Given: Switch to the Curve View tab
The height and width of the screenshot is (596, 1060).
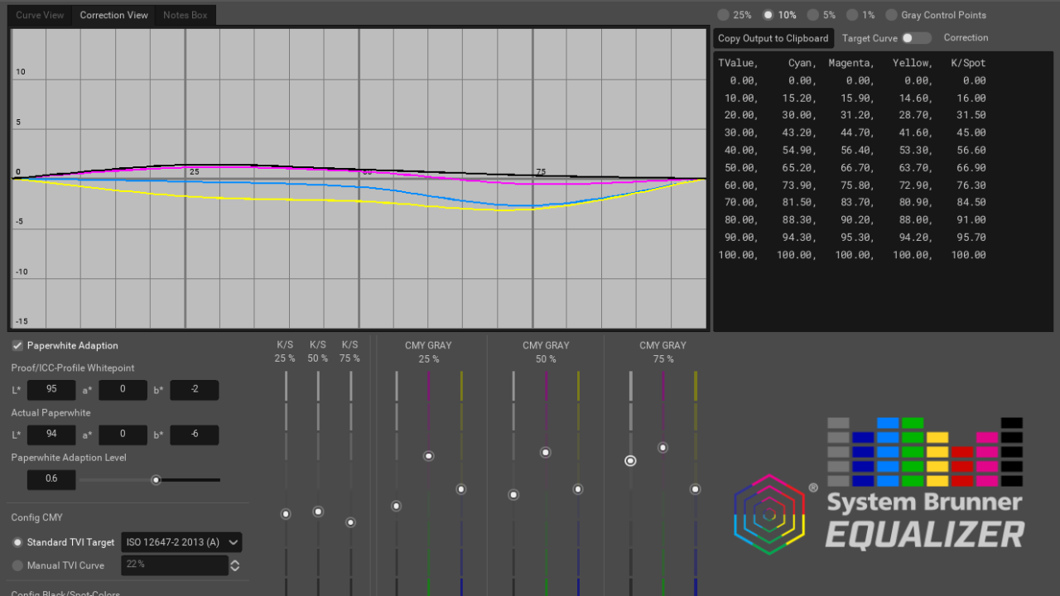Looking at the screenshot, I should pos(40,15).
